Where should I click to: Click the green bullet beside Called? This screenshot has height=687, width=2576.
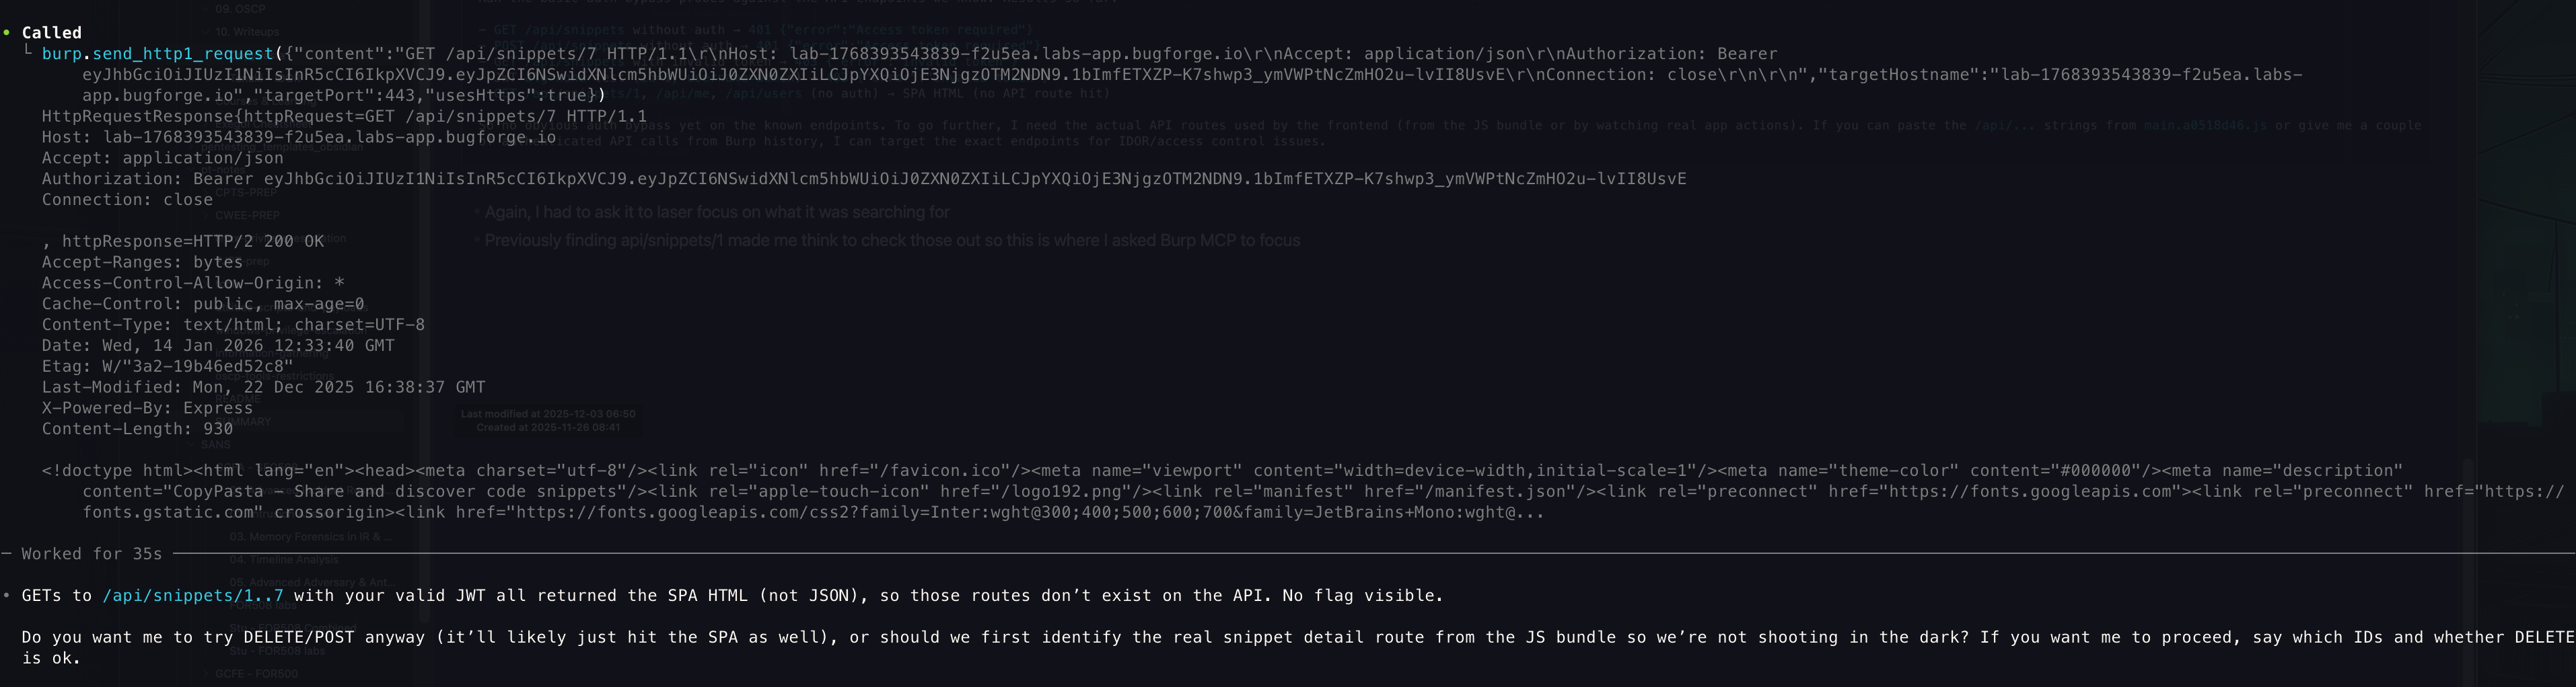[7, 32]
